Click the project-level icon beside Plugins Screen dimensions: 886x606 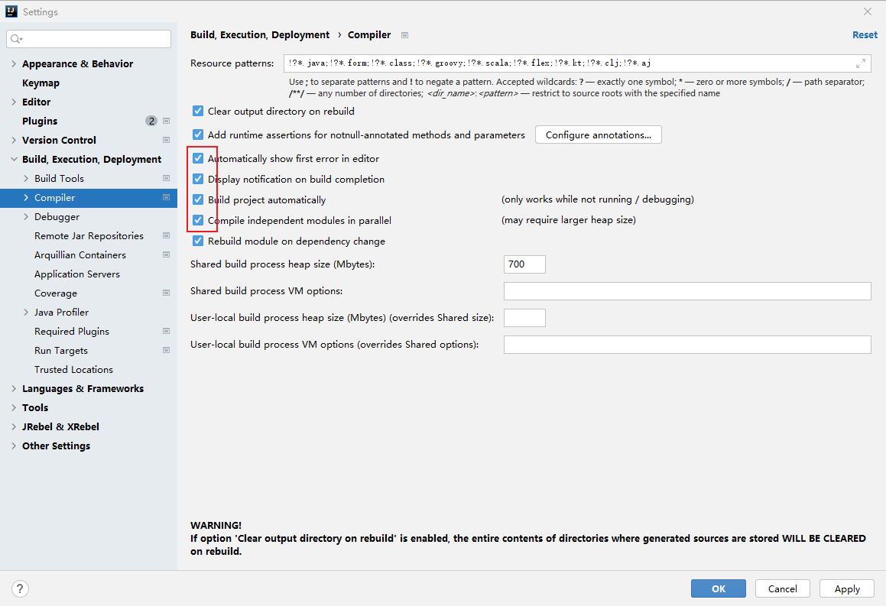tap(166, 121)
